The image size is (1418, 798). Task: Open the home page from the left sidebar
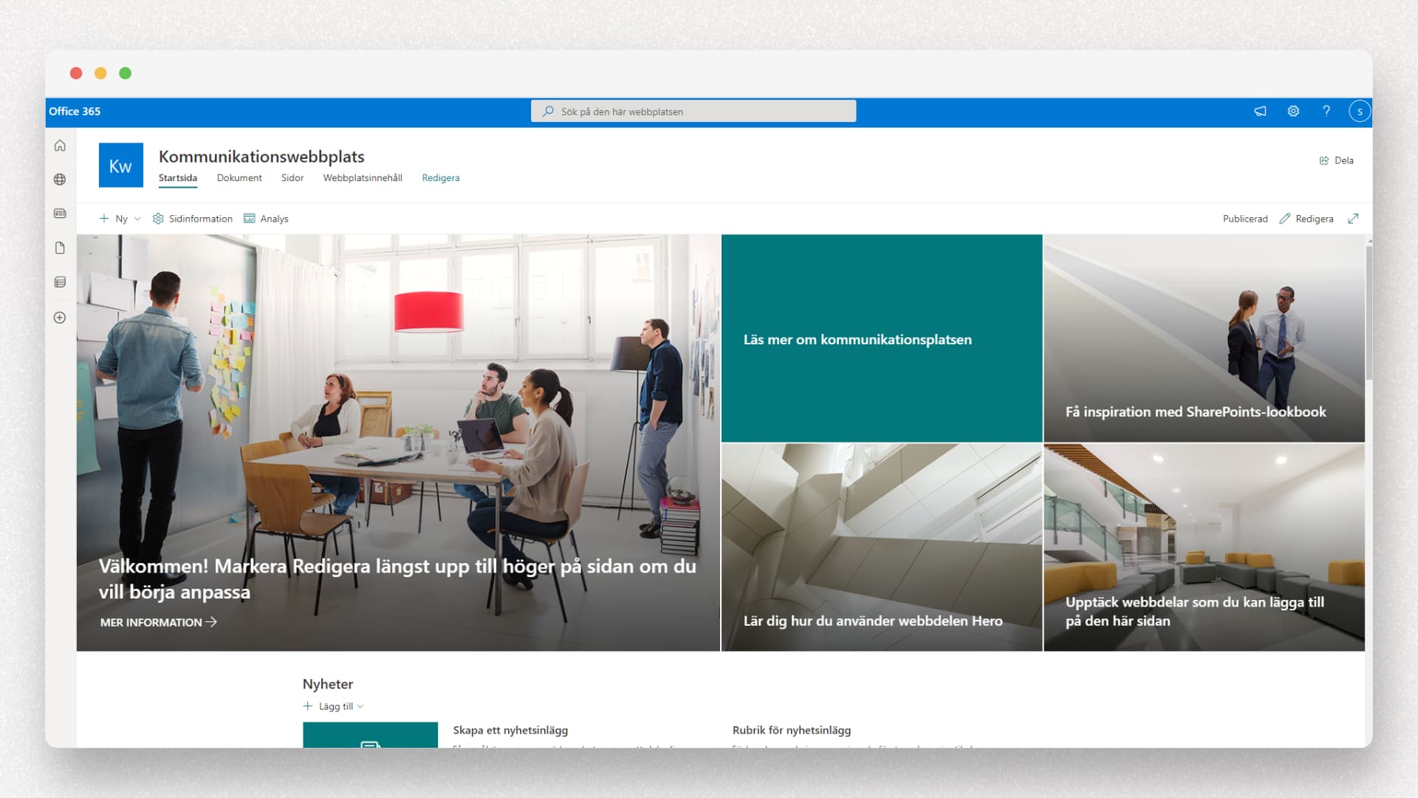click(59, 146)
